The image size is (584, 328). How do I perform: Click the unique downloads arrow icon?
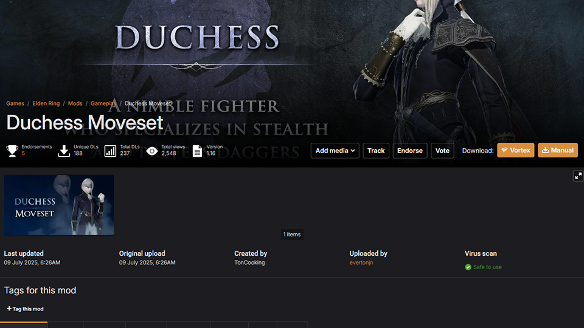tap(64, 151)
